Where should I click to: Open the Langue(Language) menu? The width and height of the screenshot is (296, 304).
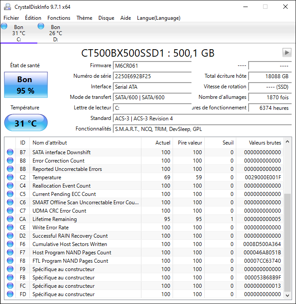159,18
